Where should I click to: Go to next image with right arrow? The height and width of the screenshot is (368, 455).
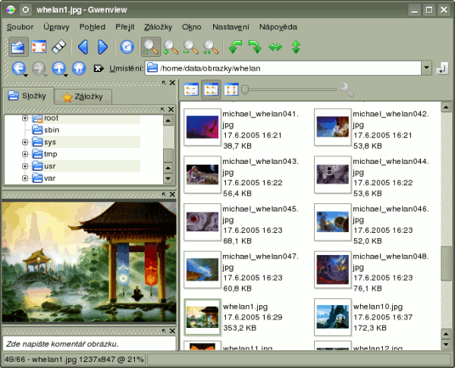point(102,47)
